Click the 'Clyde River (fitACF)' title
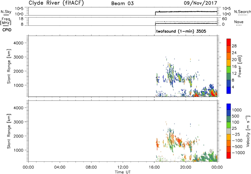The width and height of the screenshot is (251, 174). [56, 3]
